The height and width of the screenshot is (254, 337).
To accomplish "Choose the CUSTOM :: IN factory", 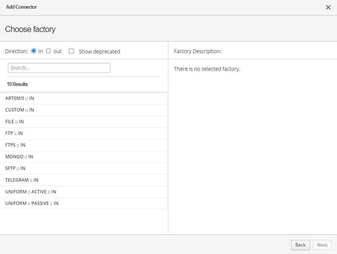I will click(20, 110).
